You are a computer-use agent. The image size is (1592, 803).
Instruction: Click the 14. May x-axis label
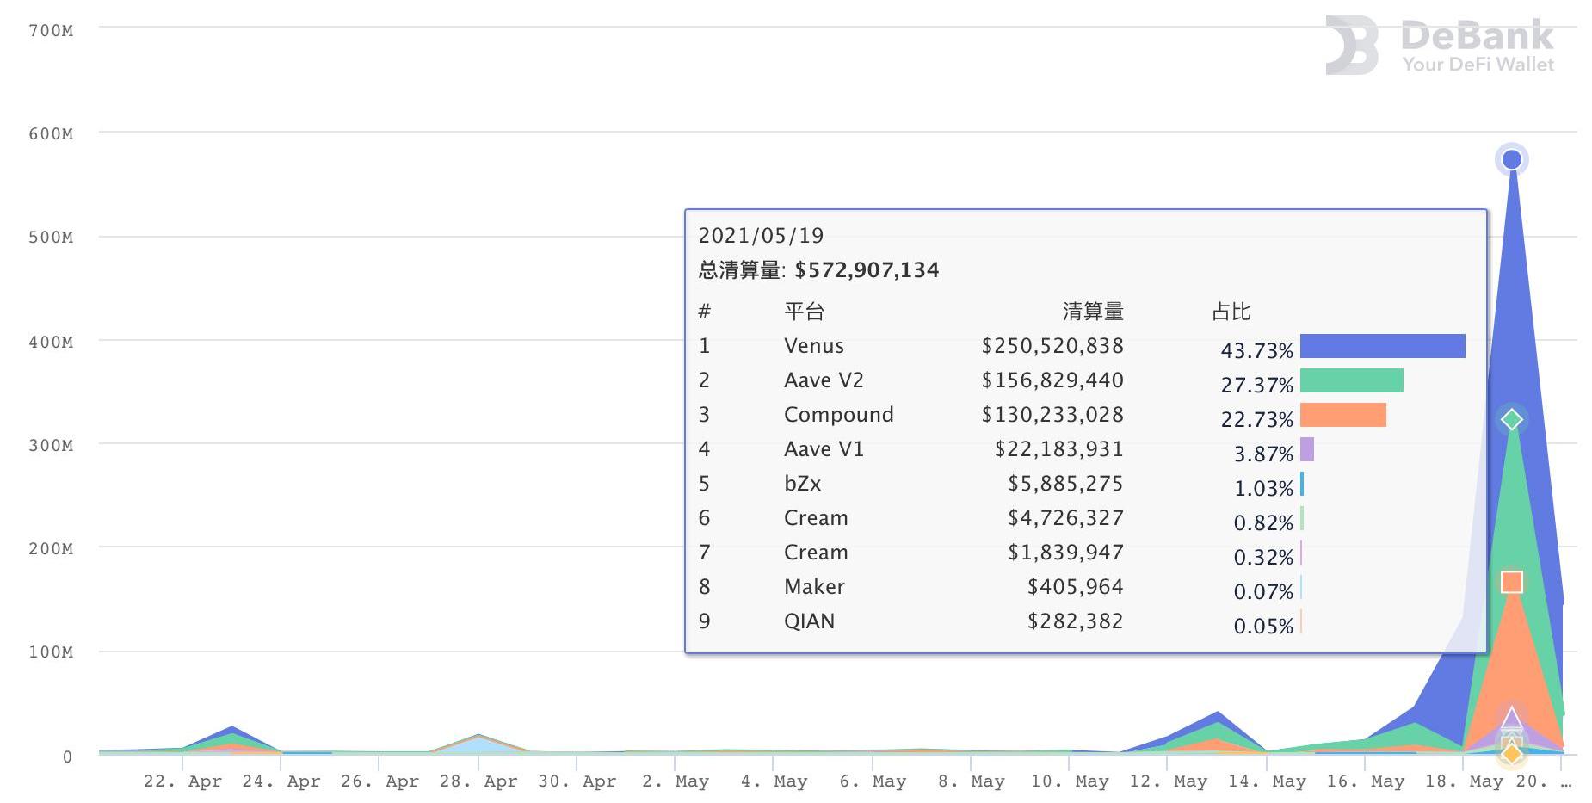pos(1267,781)
